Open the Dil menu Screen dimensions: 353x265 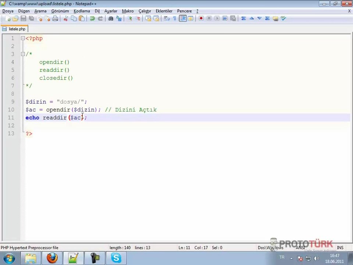[97, 11]
